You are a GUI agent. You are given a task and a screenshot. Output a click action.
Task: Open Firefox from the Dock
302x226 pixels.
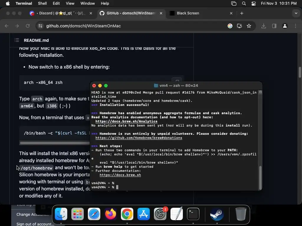pos(111,214)
